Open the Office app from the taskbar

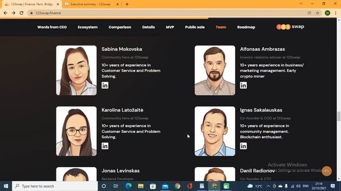pyautogui.click(x=190, y=186)
